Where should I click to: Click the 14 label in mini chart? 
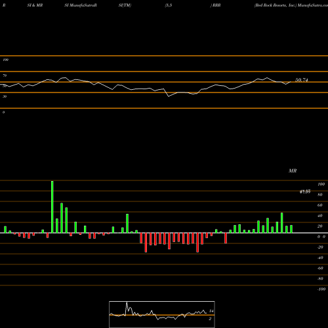211,311
